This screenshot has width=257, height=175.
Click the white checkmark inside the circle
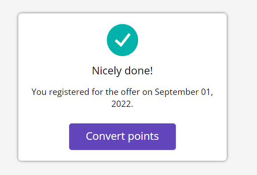tap(122, 40)
